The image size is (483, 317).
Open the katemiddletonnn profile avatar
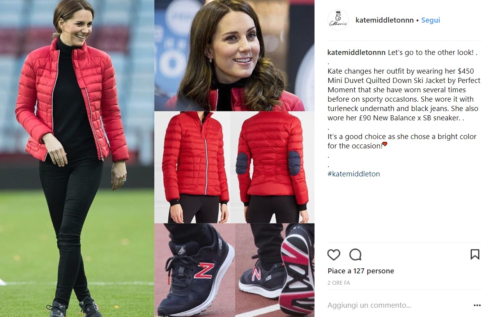(338, 20)
